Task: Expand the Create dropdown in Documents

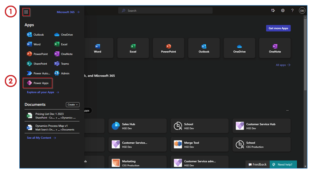Action: pos(73,104)
